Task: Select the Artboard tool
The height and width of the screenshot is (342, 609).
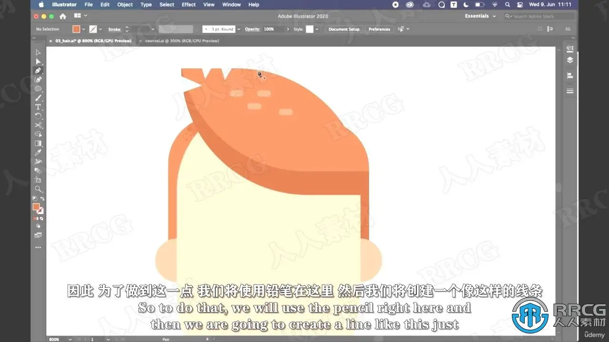Action: point(38,180)
